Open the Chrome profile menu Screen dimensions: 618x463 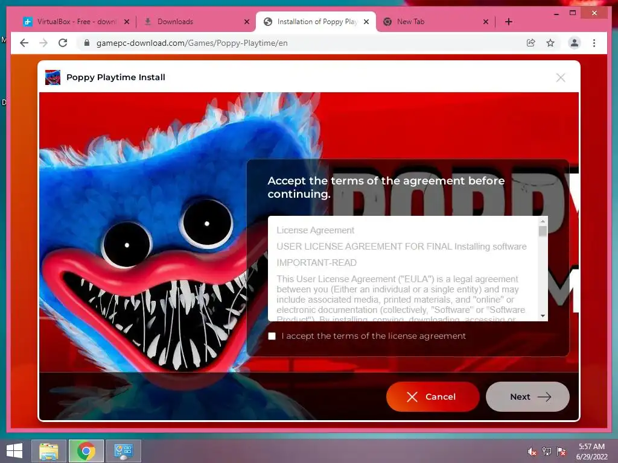575,43
